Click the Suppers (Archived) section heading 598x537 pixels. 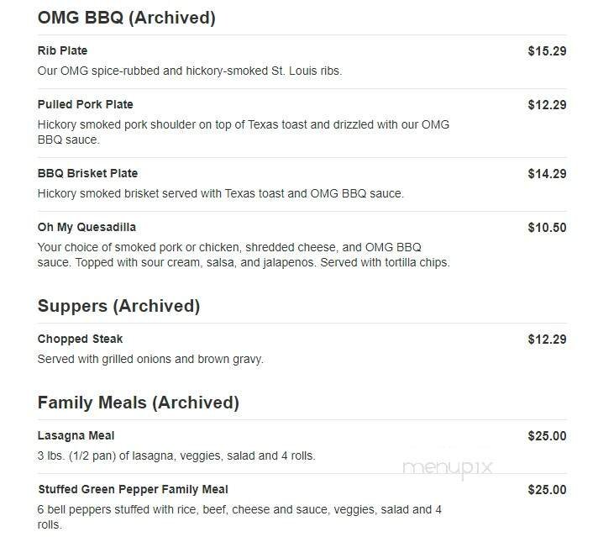tap(118, 306)
